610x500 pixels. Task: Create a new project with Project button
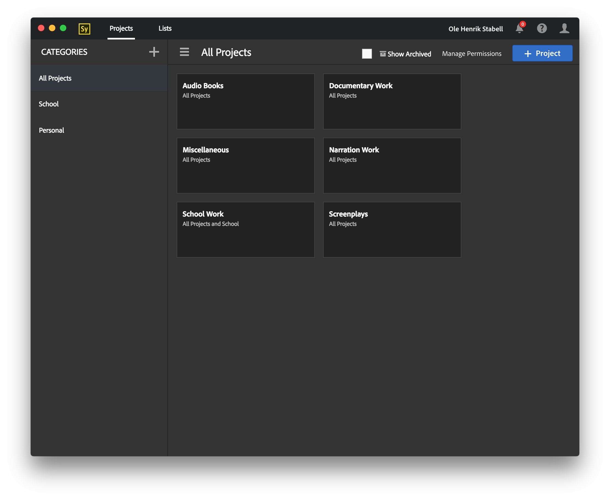coord(542,53)
